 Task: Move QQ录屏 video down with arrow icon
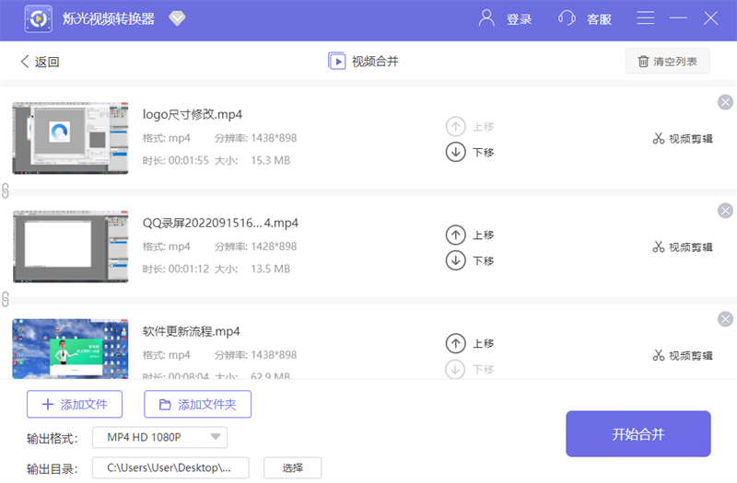tap(455, 260)
